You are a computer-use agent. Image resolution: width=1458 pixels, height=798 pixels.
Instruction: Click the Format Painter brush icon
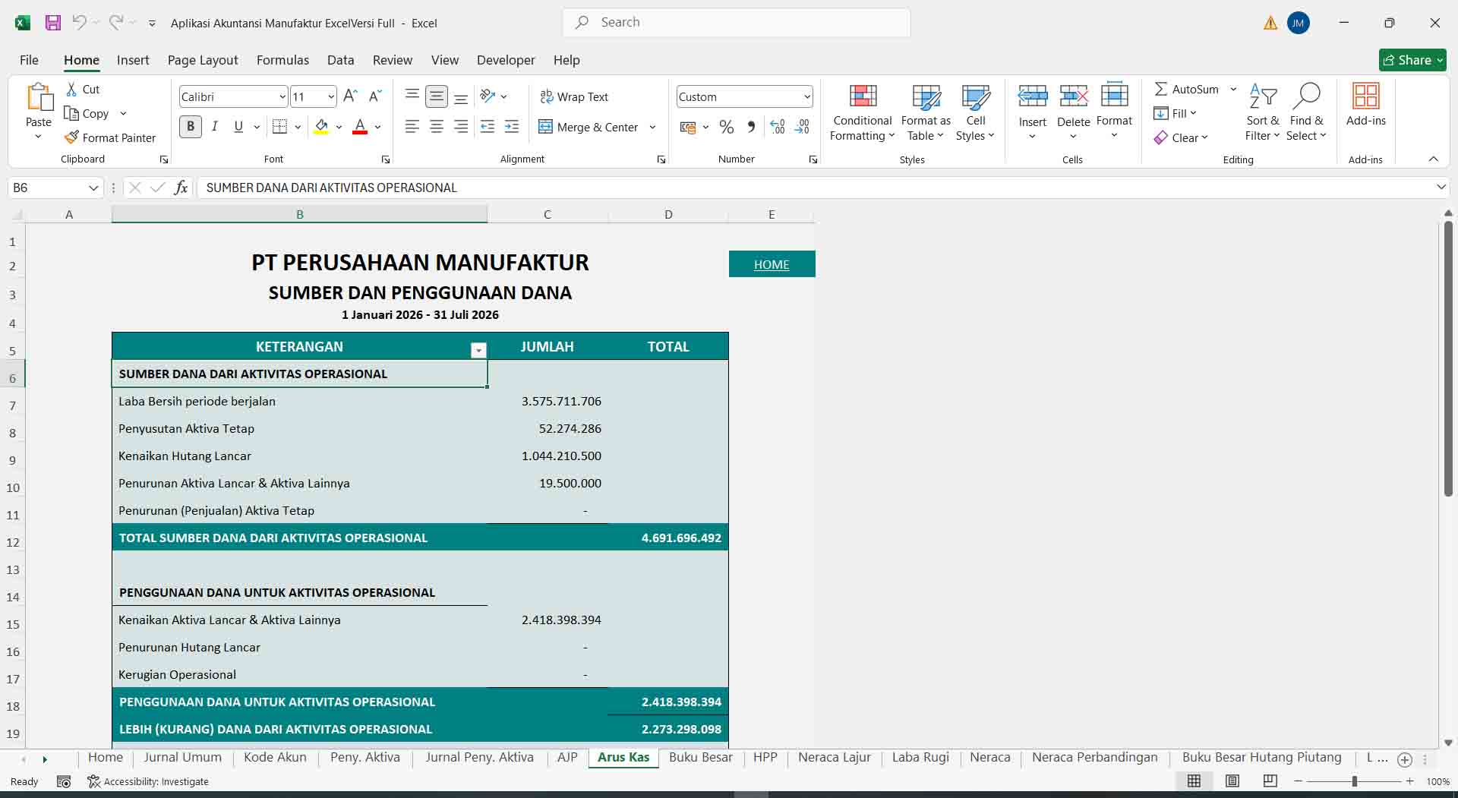pos(71,137)
